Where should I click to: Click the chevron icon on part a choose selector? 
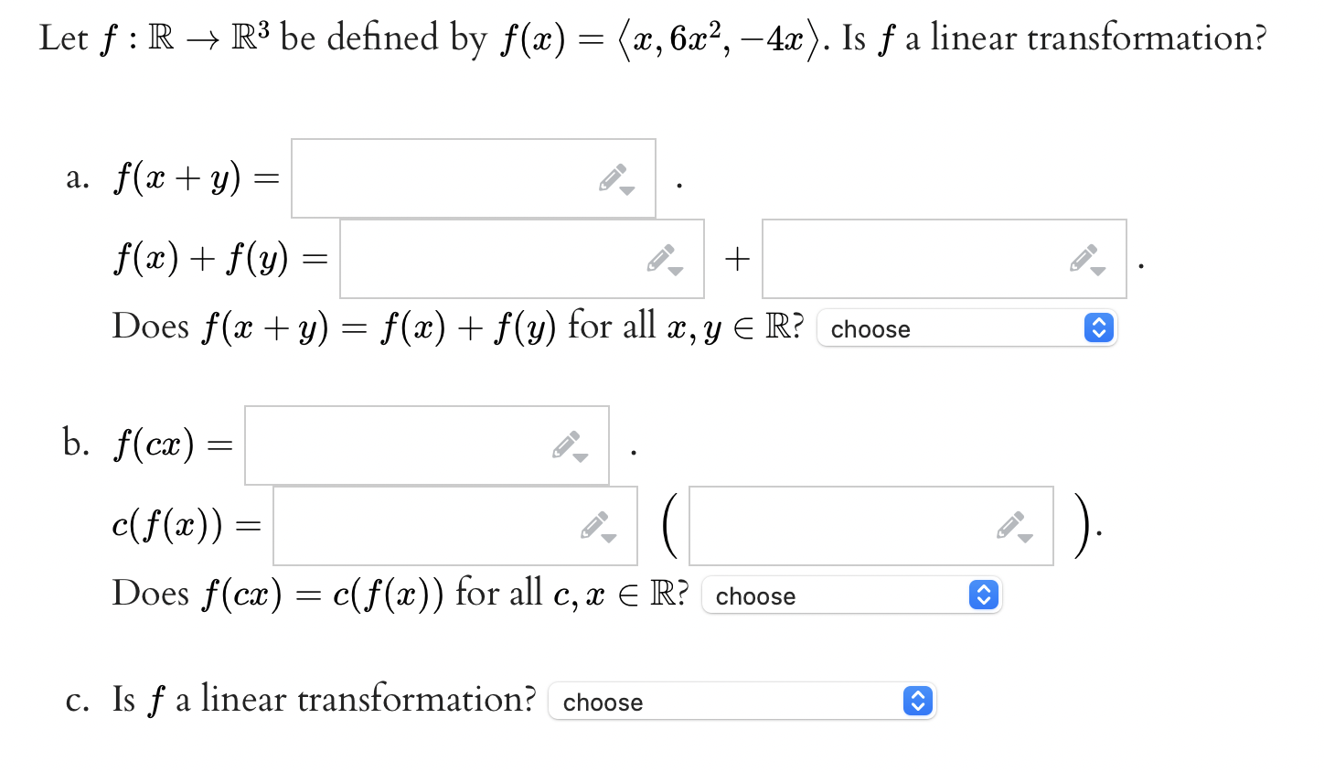tap(1098, 327)
